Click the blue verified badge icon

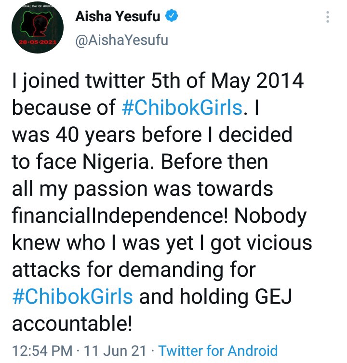coord(171,16)
